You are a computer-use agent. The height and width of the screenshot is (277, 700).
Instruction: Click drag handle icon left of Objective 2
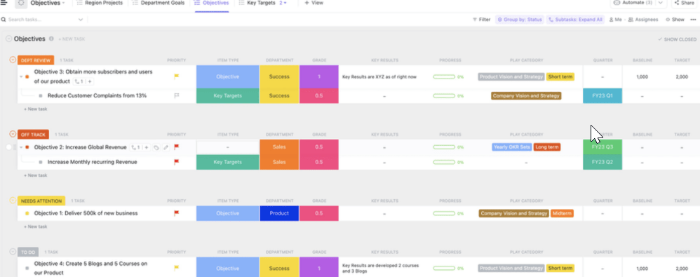tap(15, 147)
